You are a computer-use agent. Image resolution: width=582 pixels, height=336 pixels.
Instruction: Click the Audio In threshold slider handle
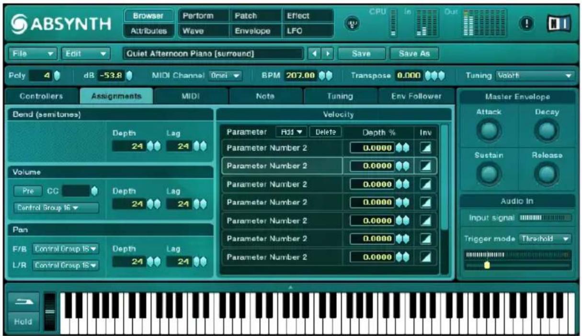click(487, 265)
